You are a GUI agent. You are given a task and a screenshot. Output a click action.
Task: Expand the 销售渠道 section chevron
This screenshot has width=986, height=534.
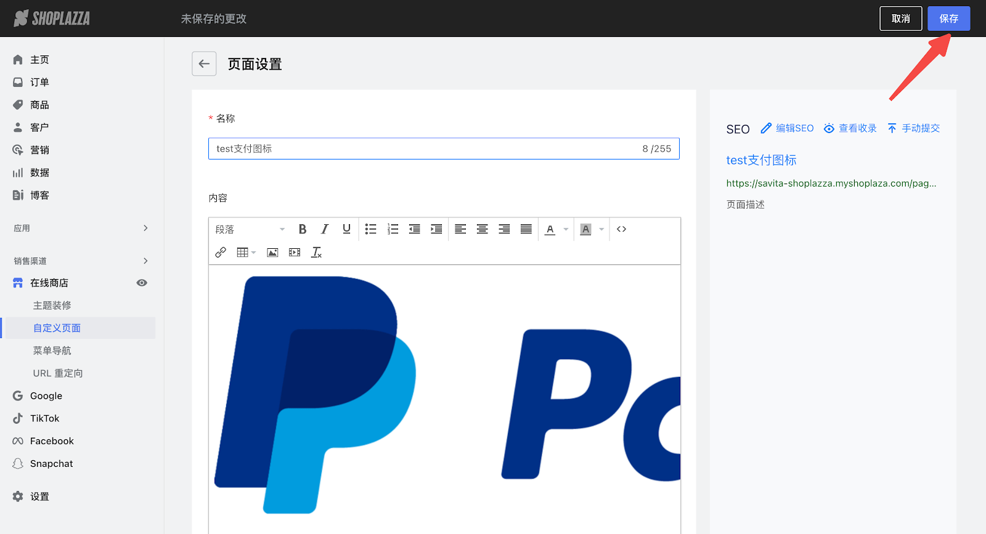coord(145,261)
